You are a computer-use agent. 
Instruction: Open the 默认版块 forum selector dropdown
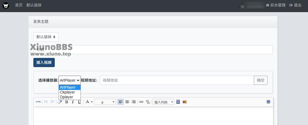click(x=46, y=37)
